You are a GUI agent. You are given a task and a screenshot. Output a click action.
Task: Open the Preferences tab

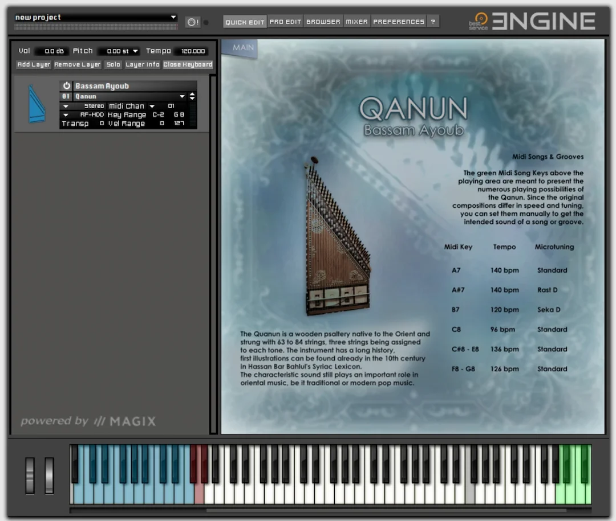[x=399, y=22]
